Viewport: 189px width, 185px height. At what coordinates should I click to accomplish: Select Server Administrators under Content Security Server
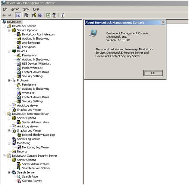(36, 164)
